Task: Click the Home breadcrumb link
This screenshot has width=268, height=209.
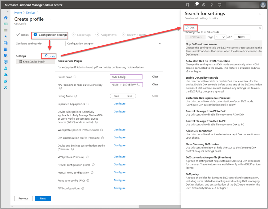Action: tap(18, 12)
